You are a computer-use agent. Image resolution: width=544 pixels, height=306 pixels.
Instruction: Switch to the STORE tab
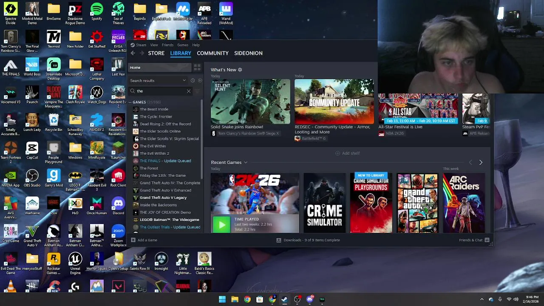[x=156, y=53]
